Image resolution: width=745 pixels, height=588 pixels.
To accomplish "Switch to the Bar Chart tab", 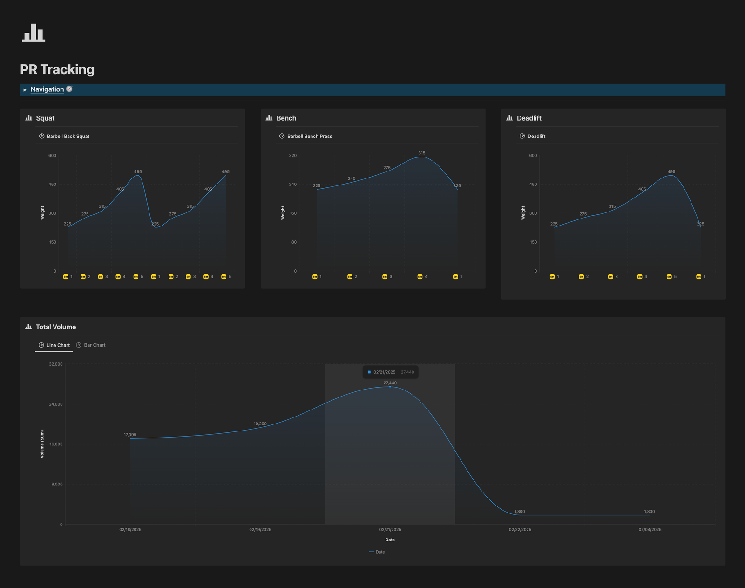I will (x=91, y=345).
